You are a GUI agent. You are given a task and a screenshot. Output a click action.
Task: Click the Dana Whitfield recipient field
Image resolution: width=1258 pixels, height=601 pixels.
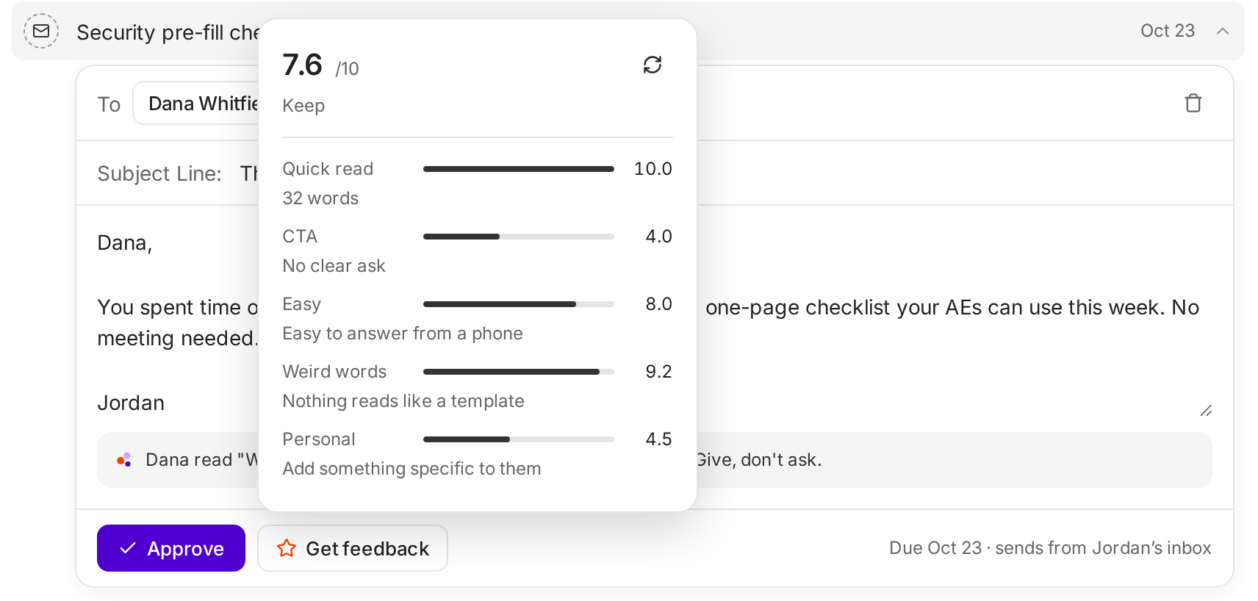tap(196, 103)
